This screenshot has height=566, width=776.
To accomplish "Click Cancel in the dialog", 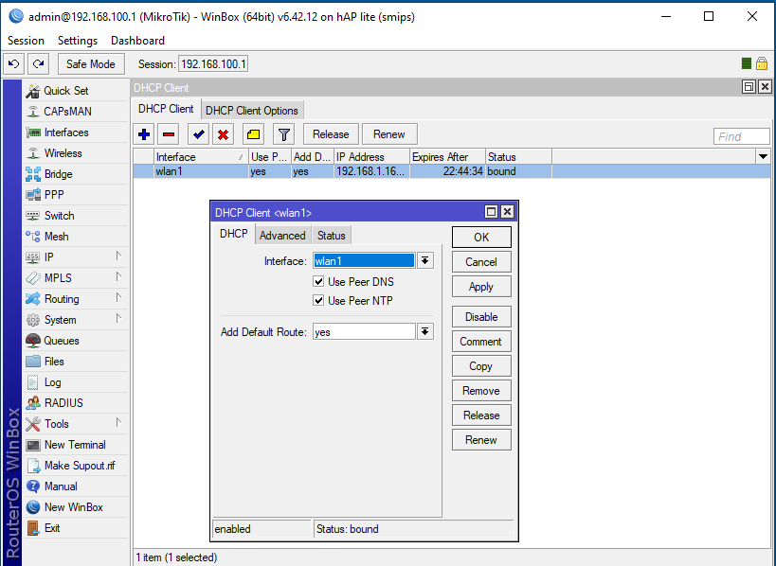I will (481, 262).
